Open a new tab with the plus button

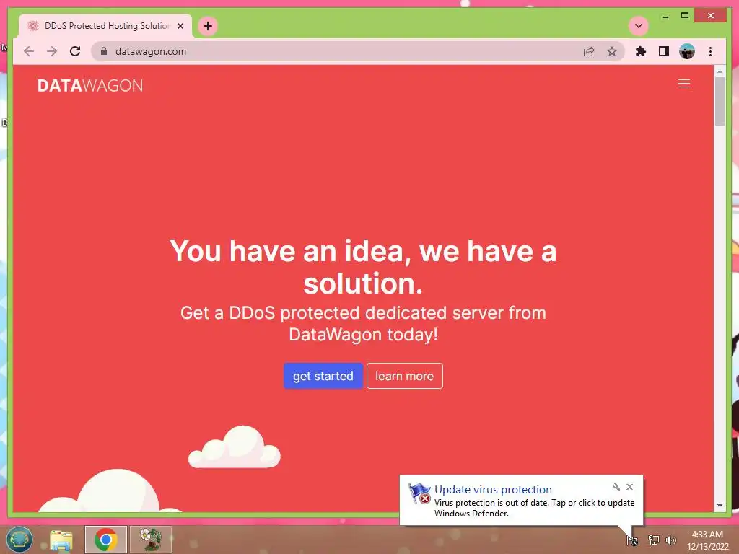(x=208, y=26)
